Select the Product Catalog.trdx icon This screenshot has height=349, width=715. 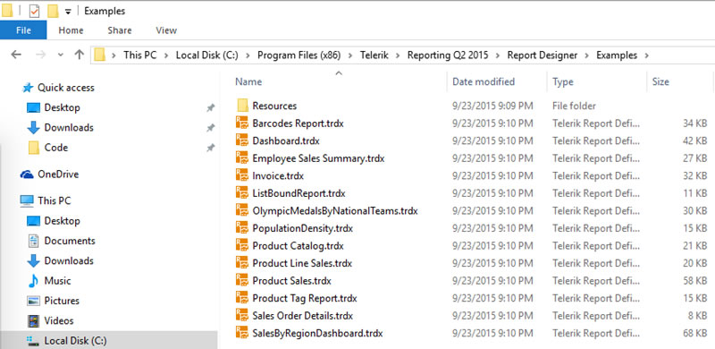click(241, 246)
